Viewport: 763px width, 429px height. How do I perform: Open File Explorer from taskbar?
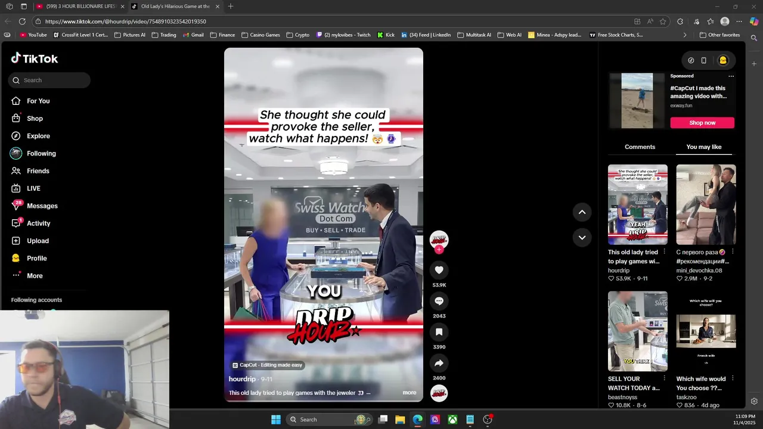[x=400, y=419]
